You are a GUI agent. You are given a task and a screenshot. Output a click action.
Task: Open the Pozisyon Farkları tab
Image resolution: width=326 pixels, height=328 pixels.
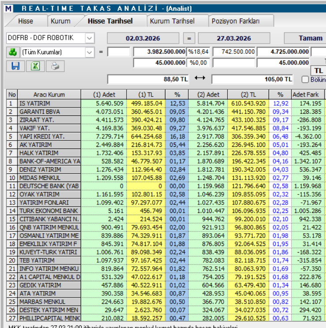[x=236, y=21]
